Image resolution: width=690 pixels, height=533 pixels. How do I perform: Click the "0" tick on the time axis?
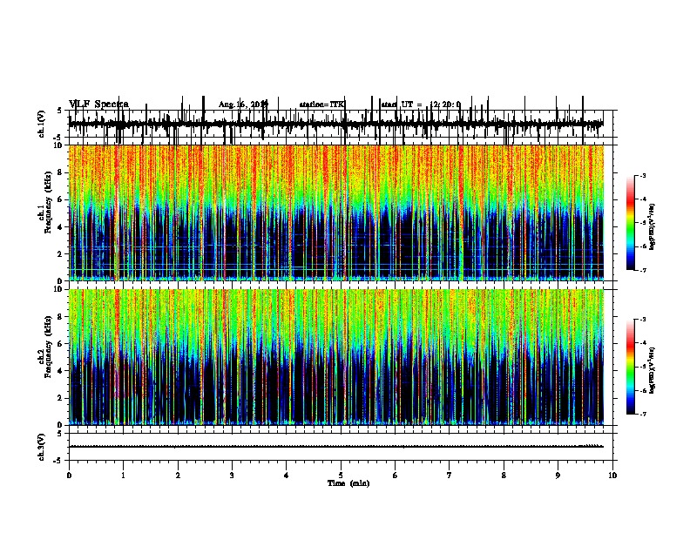[69, 476]
